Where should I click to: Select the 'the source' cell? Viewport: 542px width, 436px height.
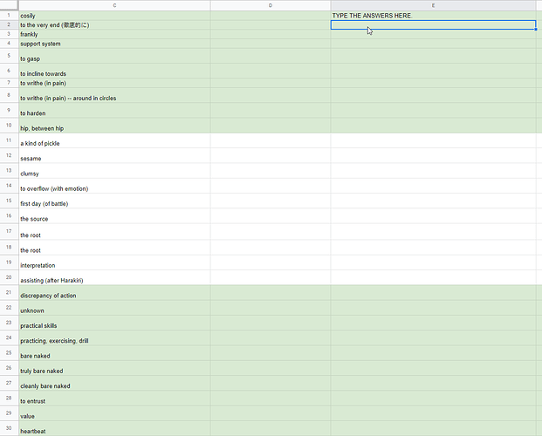(x=114, y=216)
